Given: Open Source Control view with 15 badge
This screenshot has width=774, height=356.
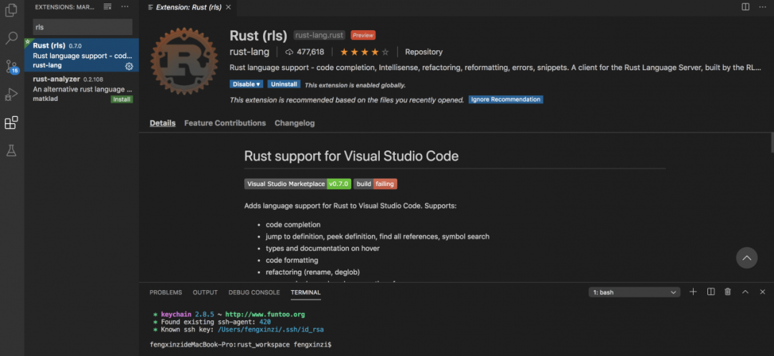Looking at the screenshot, I should (x=11, y=67).
